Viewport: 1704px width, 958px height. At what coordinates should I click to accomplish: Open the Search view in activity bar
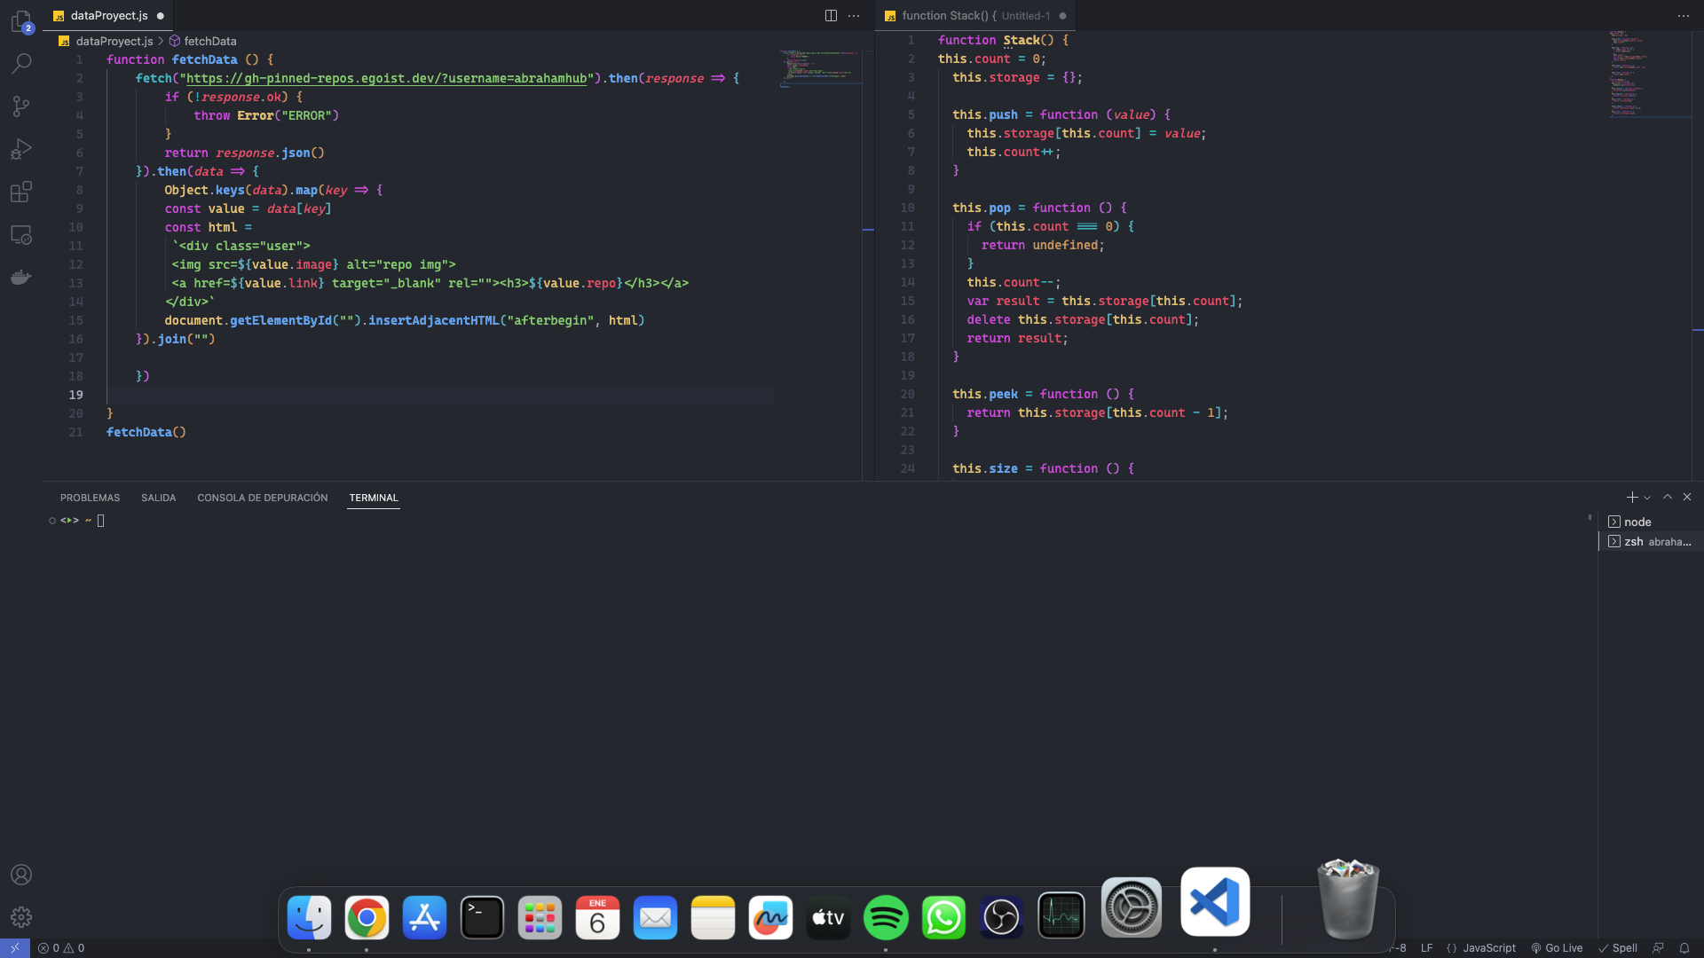coord(21,64)
